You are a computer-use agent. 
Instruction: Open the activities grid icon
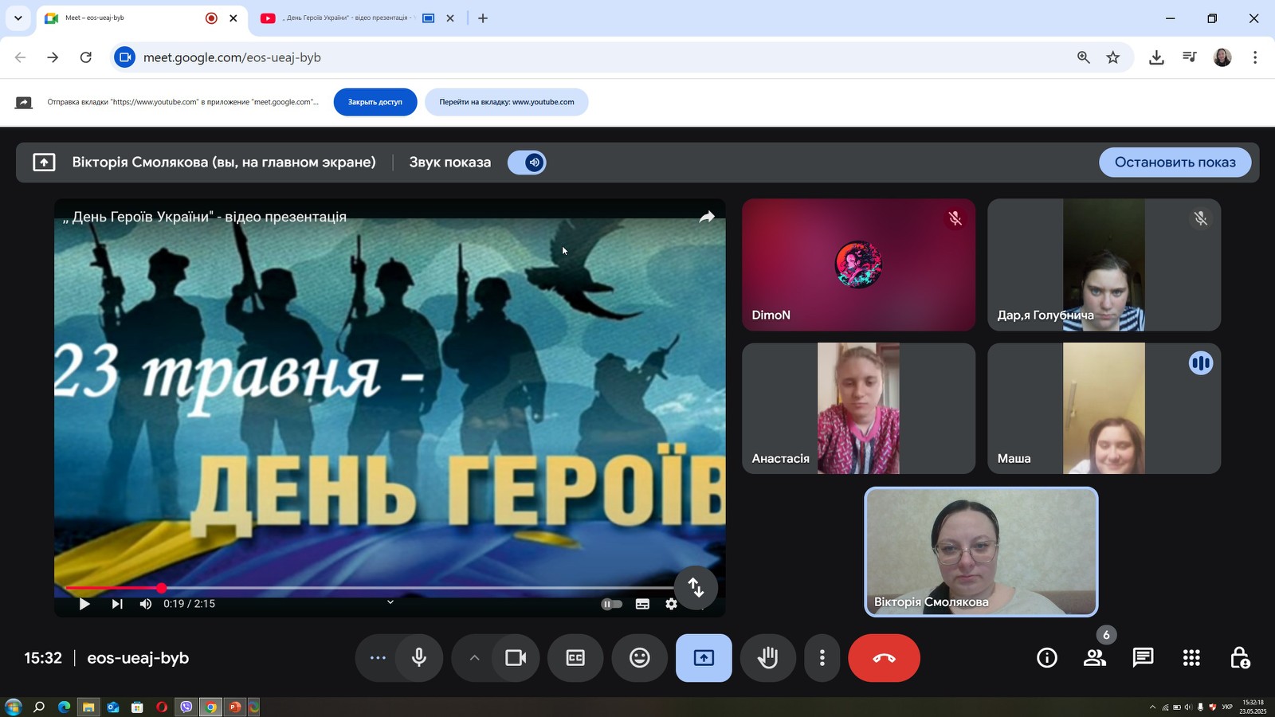1191,658
